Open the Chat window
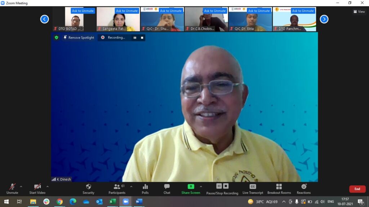Image resolution: width=369 pixels, height=207 pixels. tap(167, 187)
